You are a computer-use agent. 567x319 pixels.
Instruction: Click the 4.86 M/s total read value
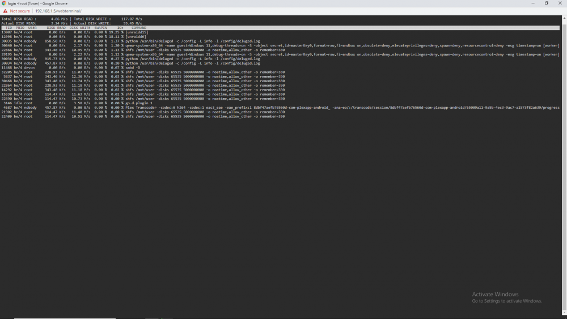tap(59, 19)
